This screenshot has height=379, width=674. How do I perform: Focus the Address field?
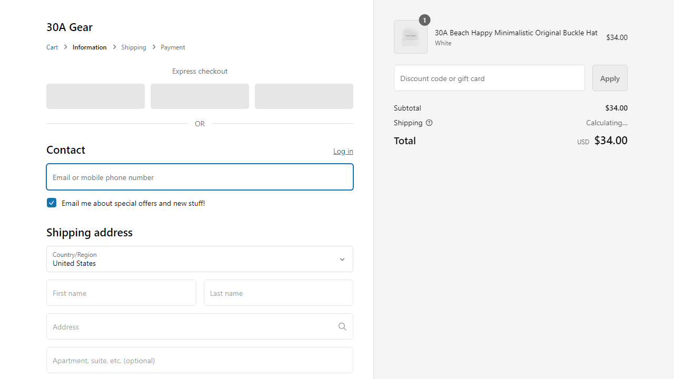200,326
